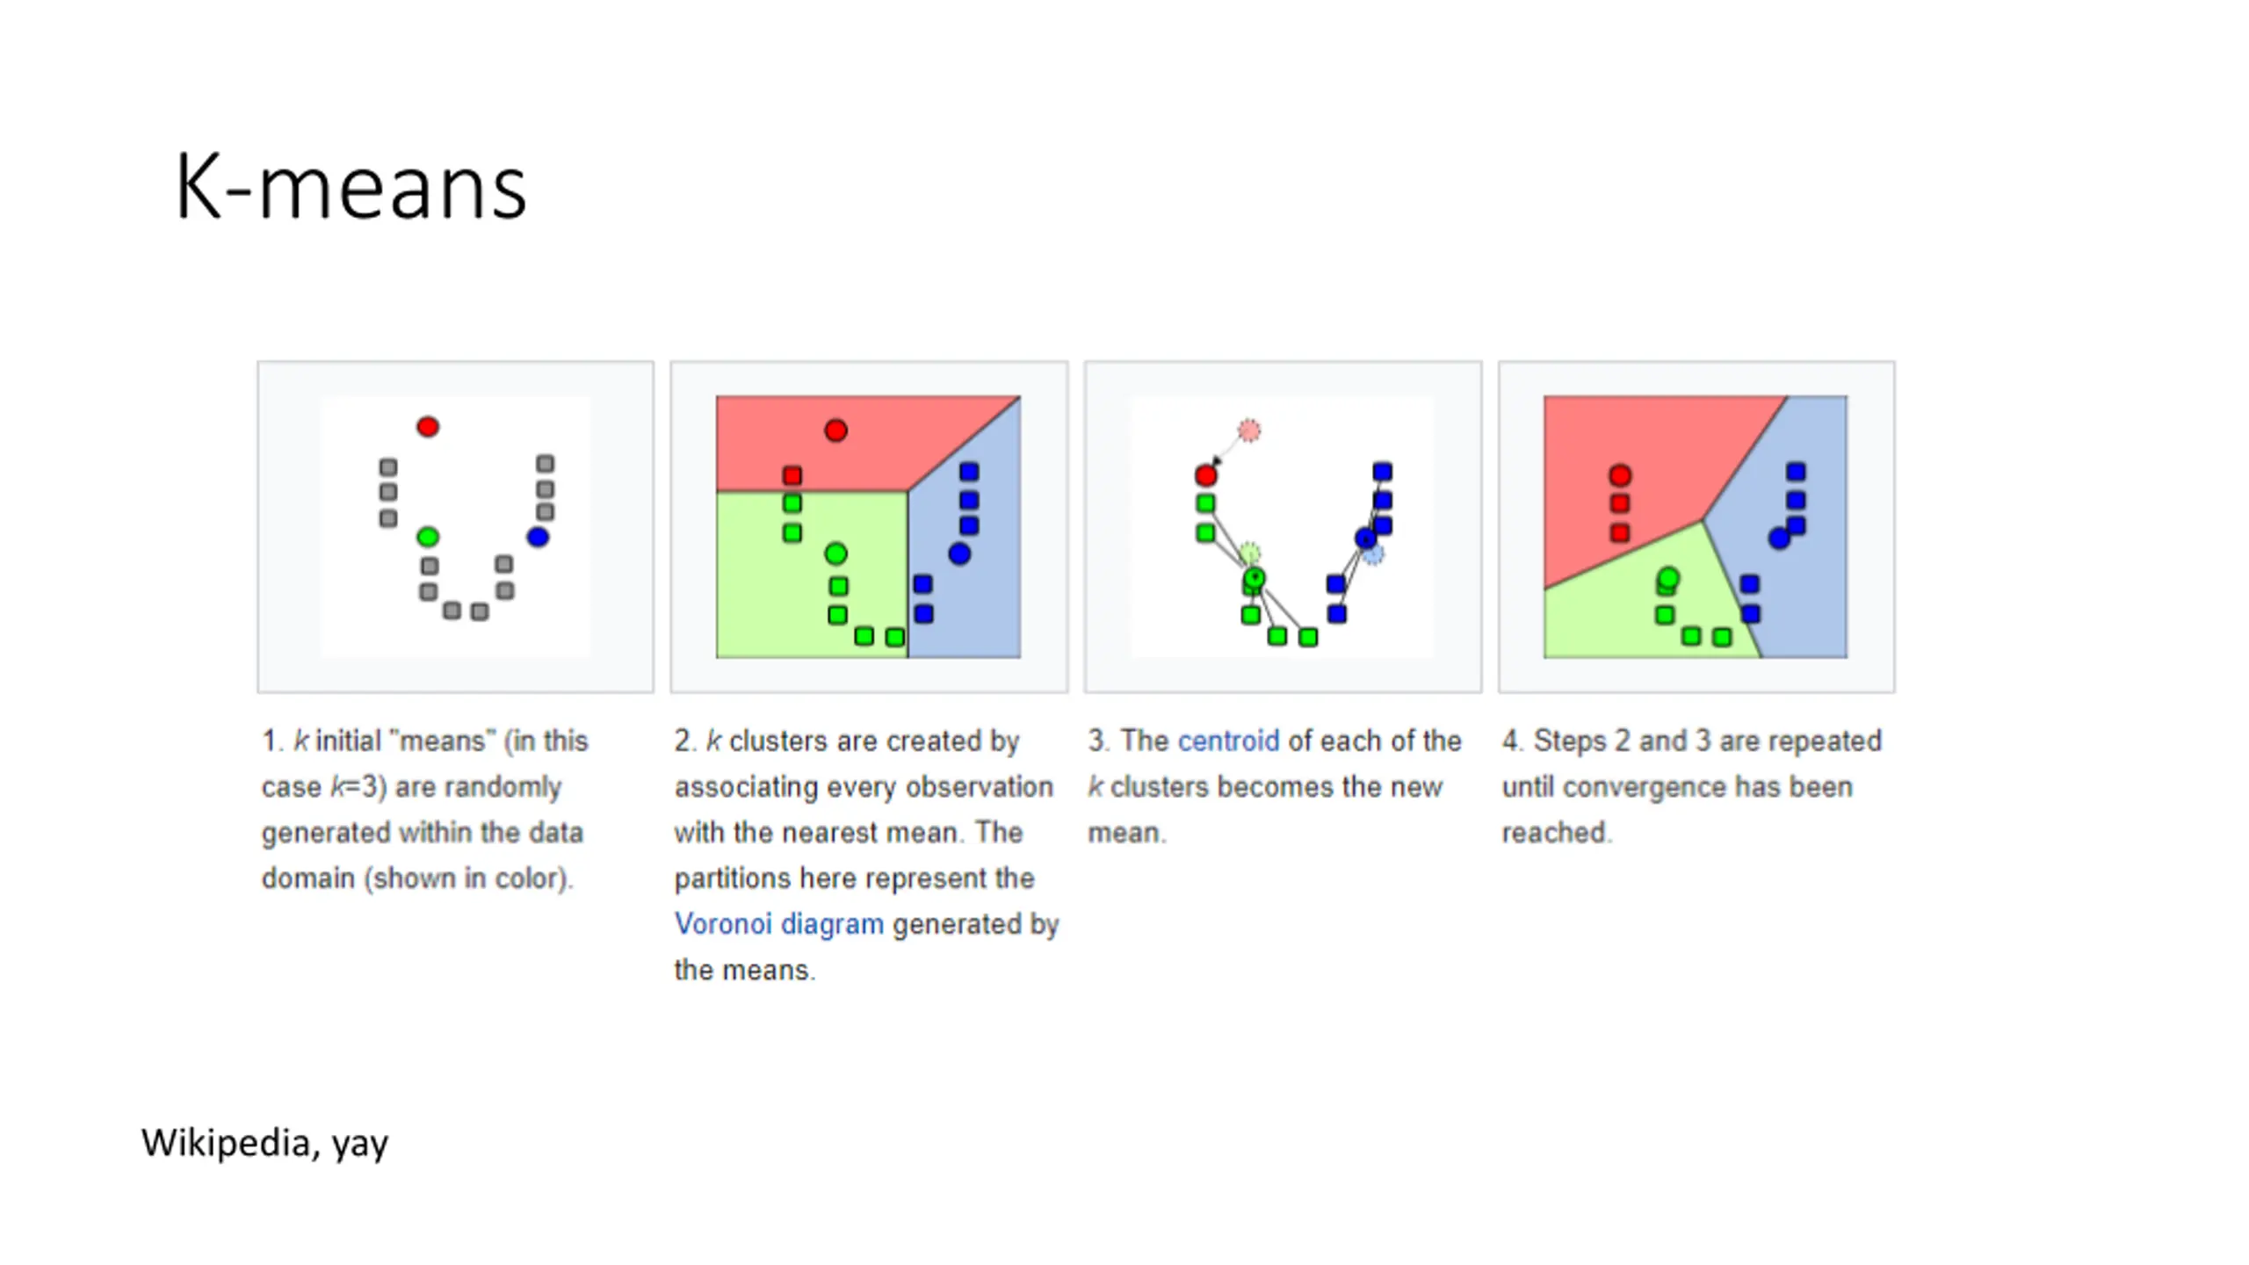
Task: Click the faded pink old mean in step 3
Action: tap(1249, 430)
